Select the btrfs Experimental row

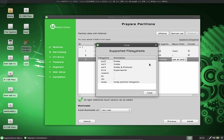127,70
